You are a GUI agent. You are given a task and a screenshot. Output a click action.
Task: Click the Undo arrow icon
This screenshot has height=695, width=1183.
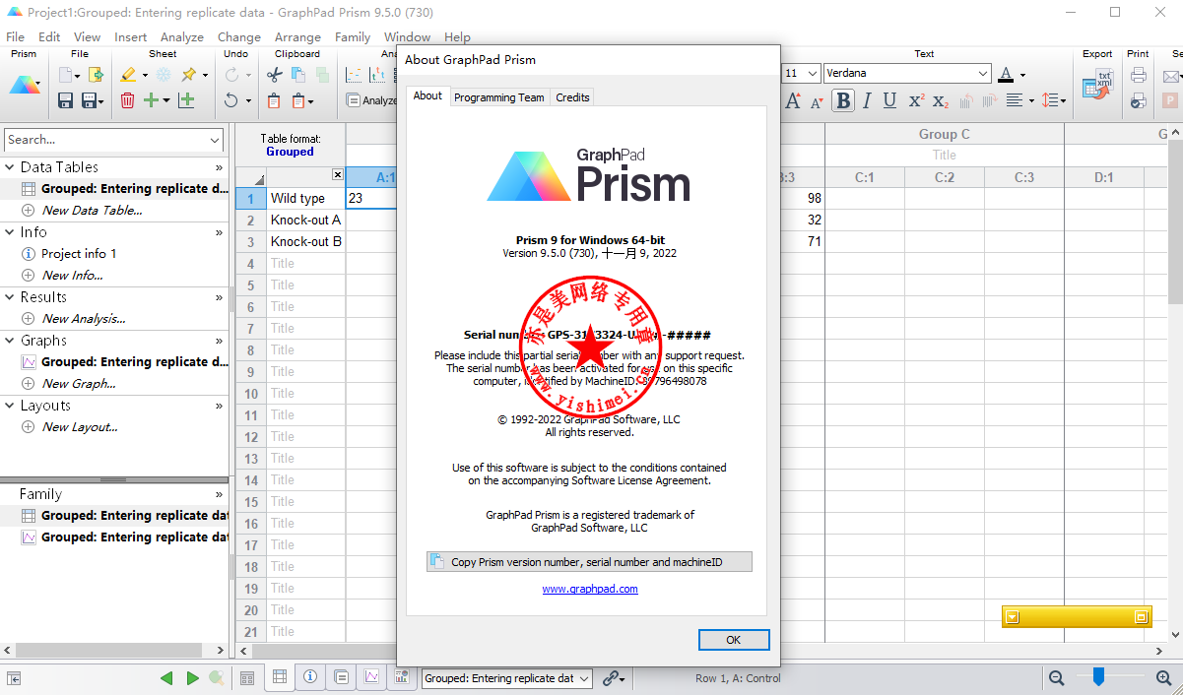[x=230, y=100]
